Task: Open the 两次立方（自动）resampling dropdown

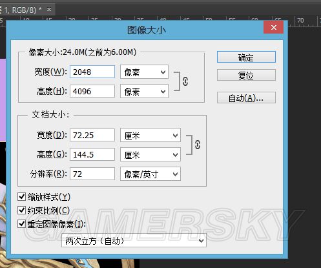Action: pos(134,241)
